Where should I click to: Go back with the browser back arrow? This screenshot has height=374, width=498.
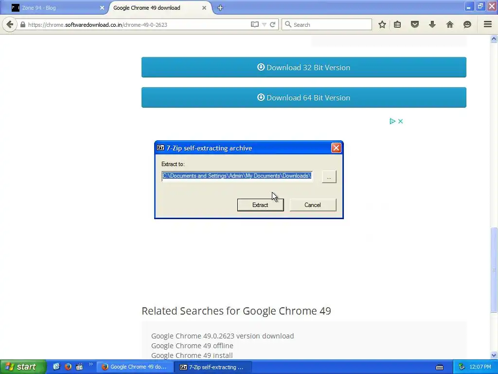(10, 24)
